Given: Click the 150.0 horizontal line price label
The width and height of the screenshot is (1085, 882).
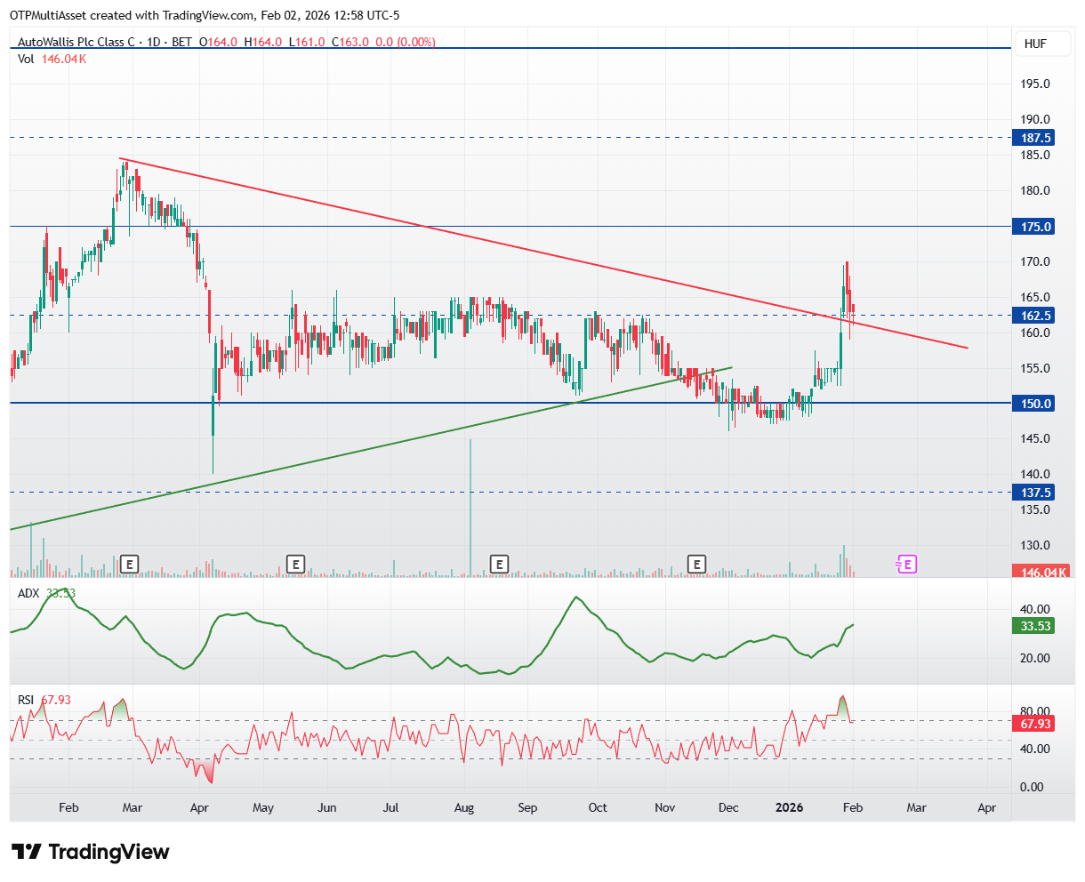Looking at the screenshot, I should (1035, 404).
